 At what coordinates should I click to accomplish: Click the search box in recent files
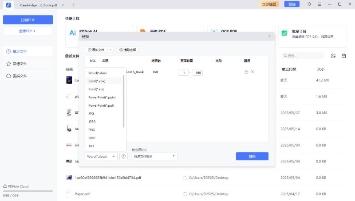303,55
